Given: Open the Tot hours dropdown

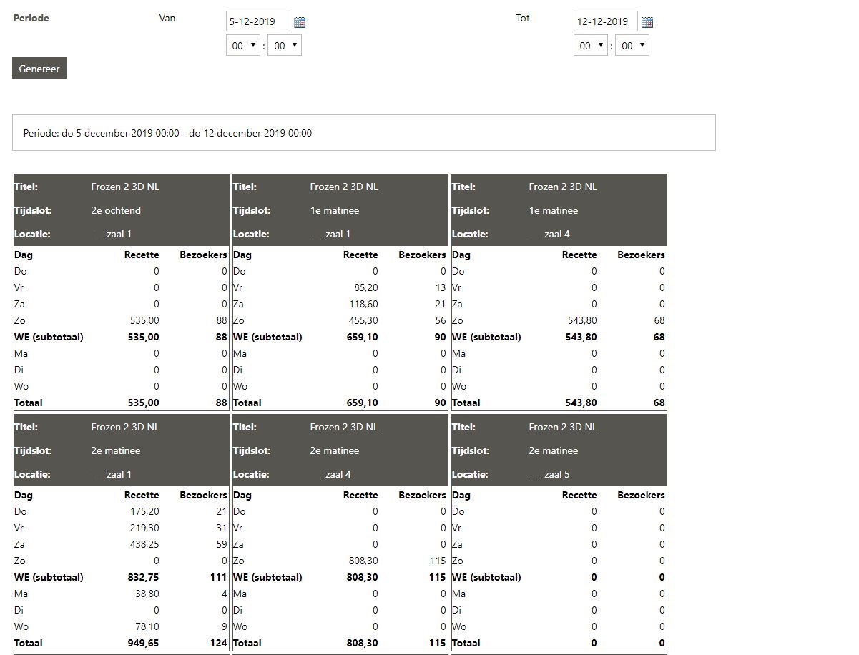Looking at the screenshot, I should (591, 46).
